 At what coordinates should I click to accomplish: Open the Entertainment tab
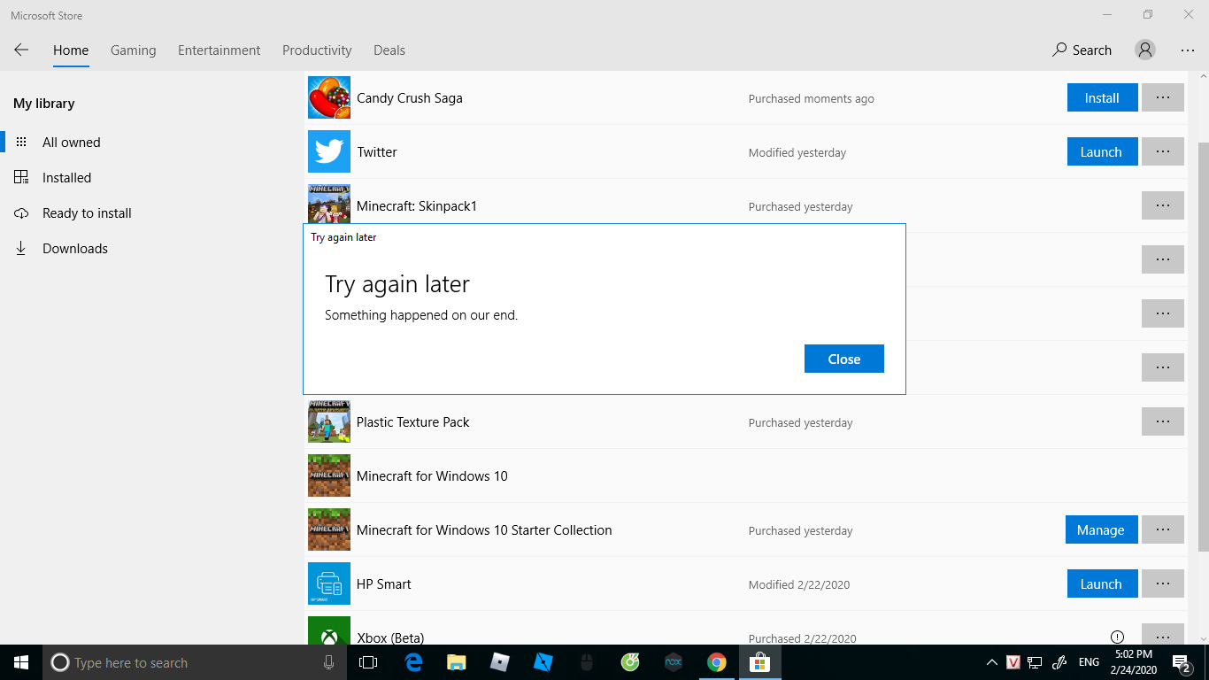click(x=219, y=50)
